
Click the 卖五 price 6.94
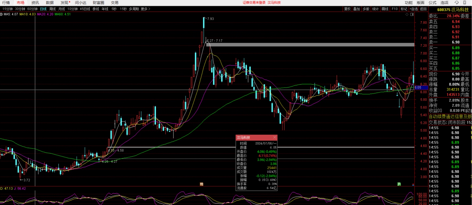(456, 22)
